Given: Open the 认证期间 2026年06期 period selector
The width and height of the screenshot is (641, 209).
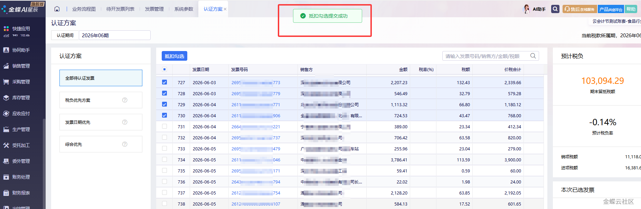Looking at the screenshot, I should (115, 35).
